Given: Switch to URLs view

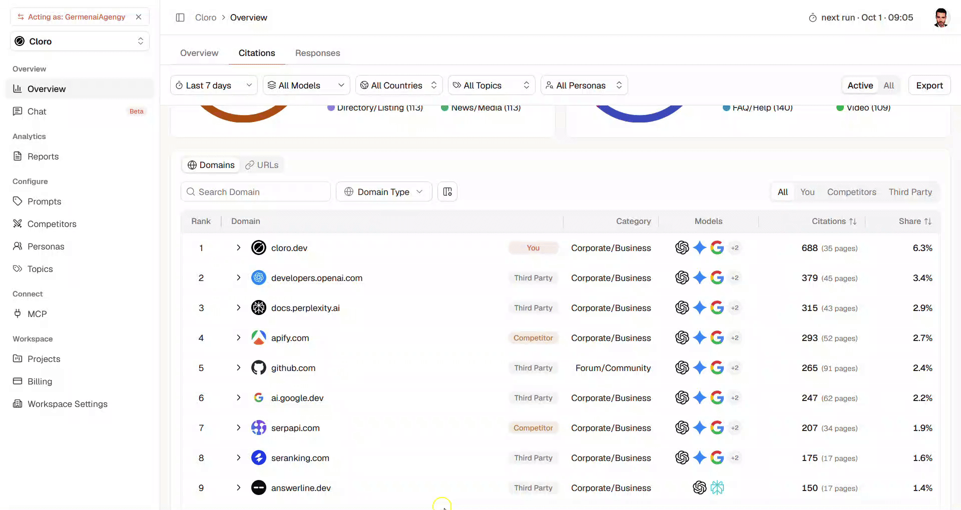Looking at the screenshot, I should coord(262,165).
